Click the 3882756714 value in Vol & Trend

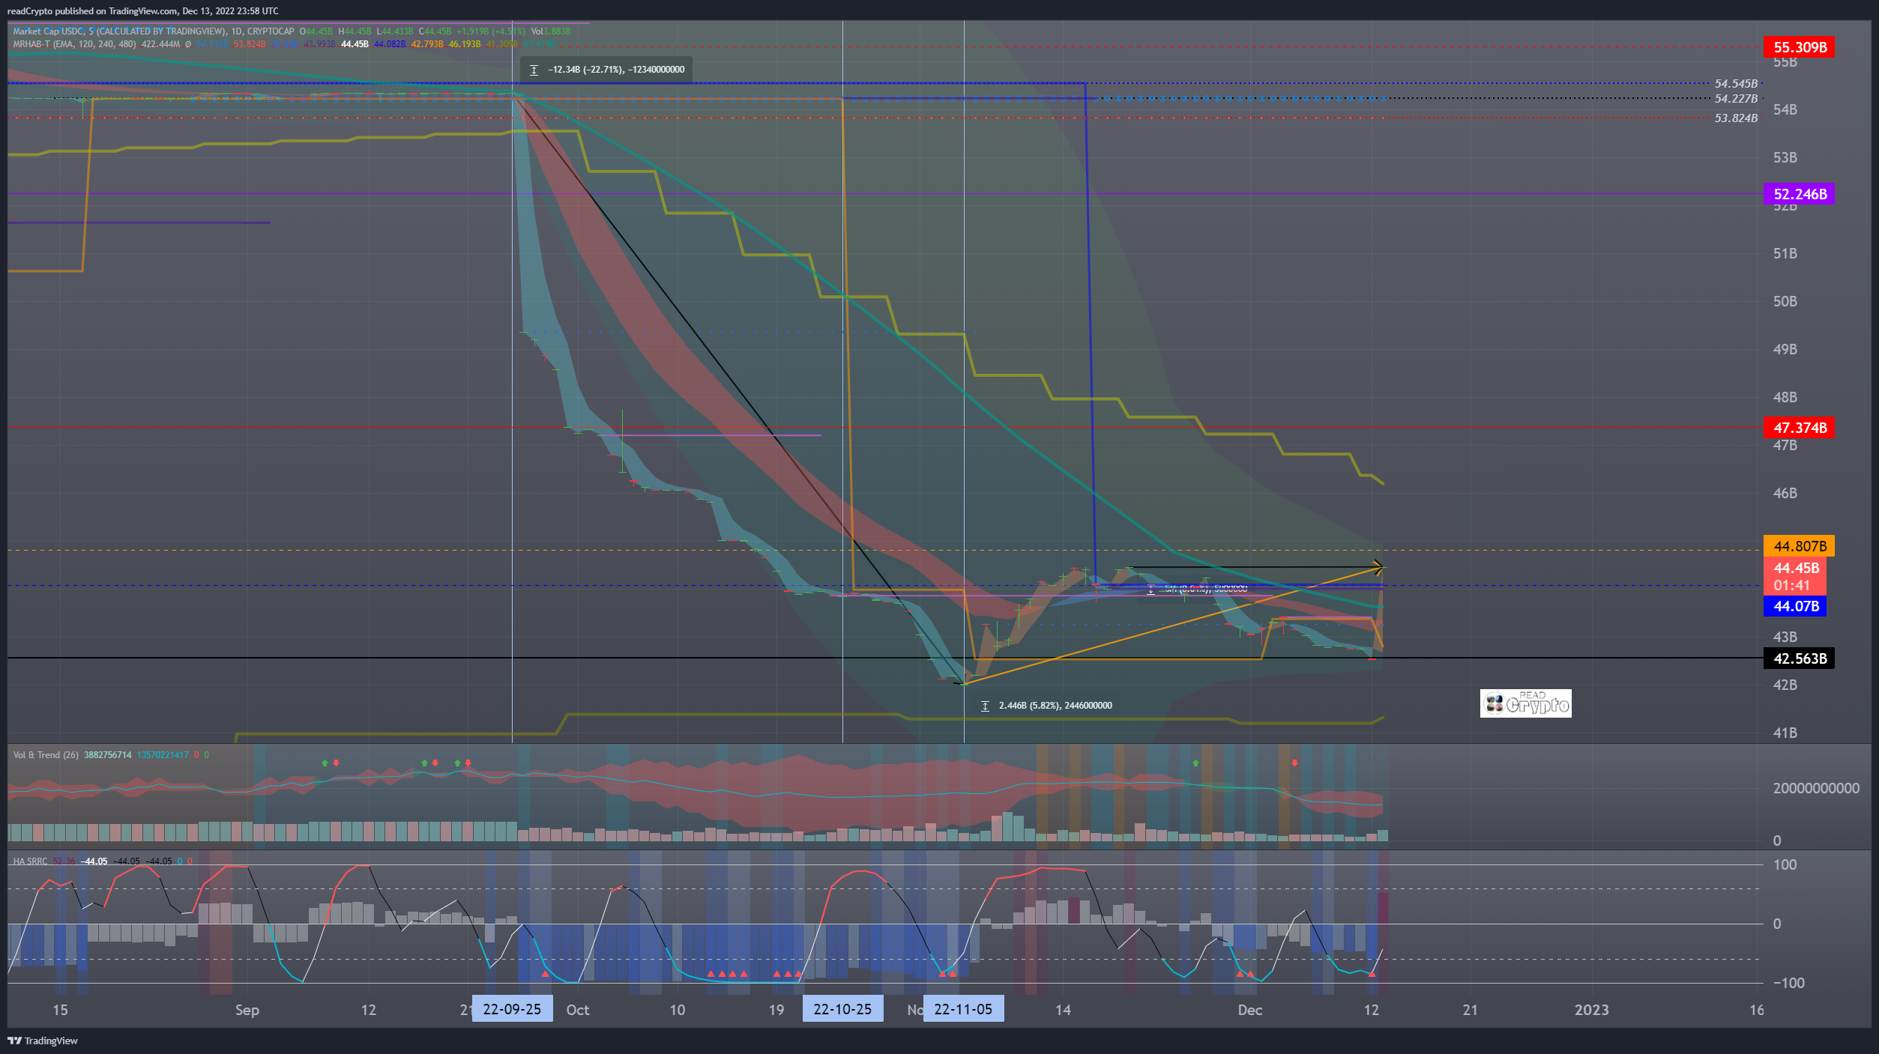107,755
